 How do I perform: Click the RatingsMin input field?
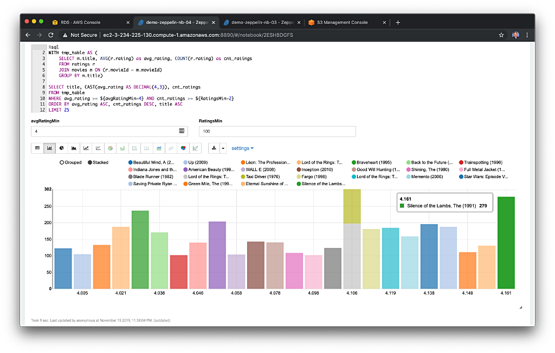point(277,131)
